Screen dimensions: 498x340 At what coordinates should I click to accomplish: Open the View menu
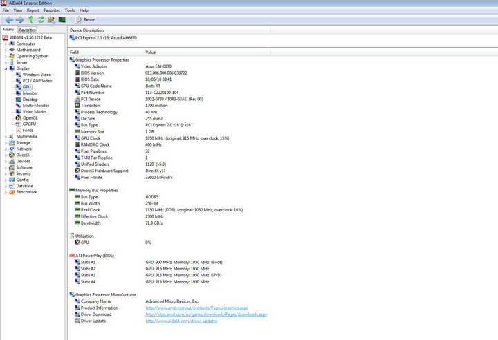point(18,10)
